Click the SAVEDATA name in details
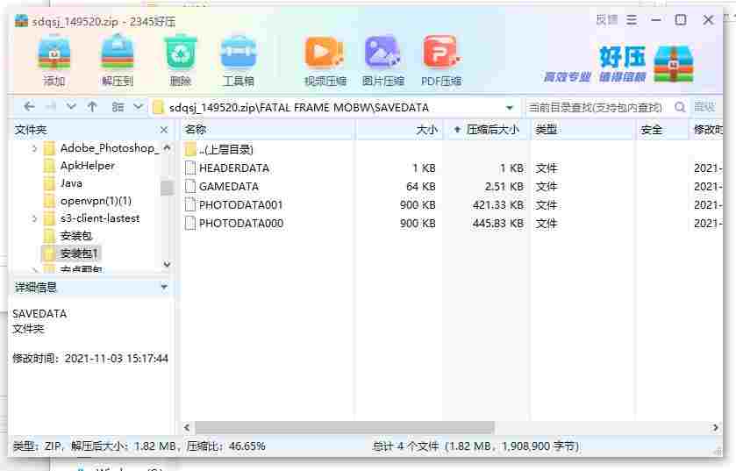 (x=39, y=314)
